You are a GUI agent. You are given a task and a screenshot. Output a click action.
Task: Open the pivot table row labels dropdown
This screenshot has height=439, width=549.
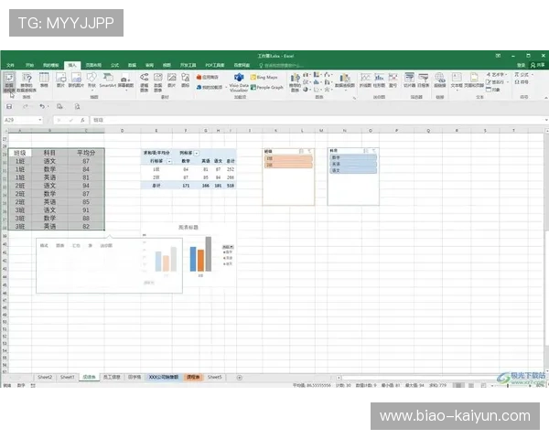tap(170, 160)
